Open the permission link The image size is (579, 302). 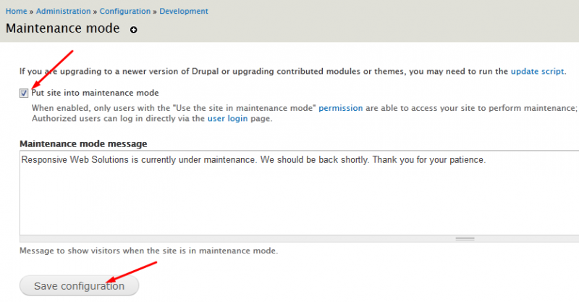(x=340, y=108)
